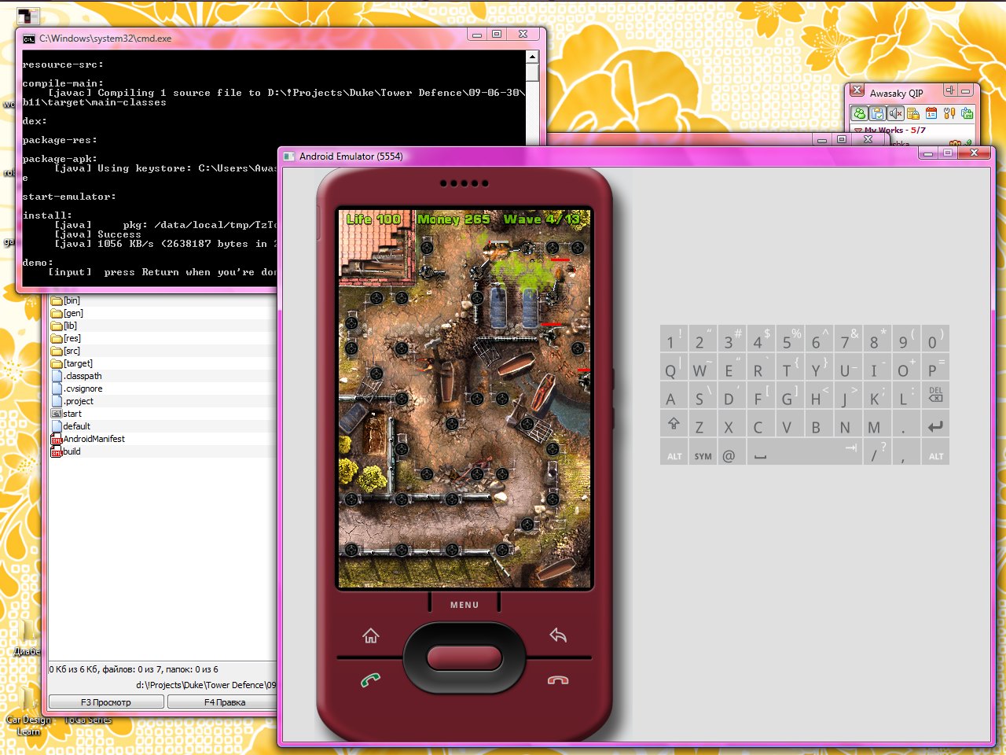
Task: Click the Awasaky QIP window title
Action: click(x=896, y=94)
